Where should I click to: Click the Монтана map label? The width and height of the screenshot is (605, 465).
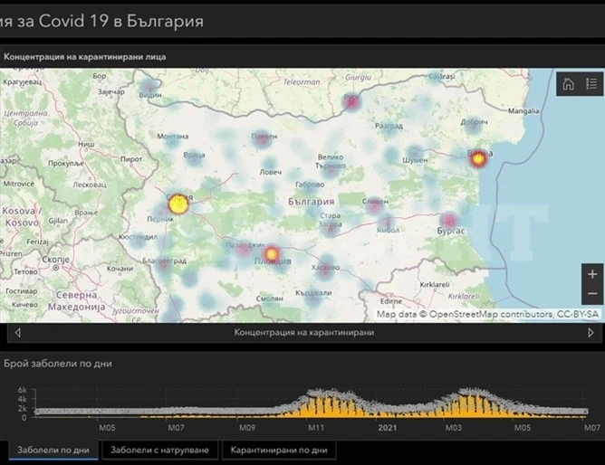(x=172, y=136)
